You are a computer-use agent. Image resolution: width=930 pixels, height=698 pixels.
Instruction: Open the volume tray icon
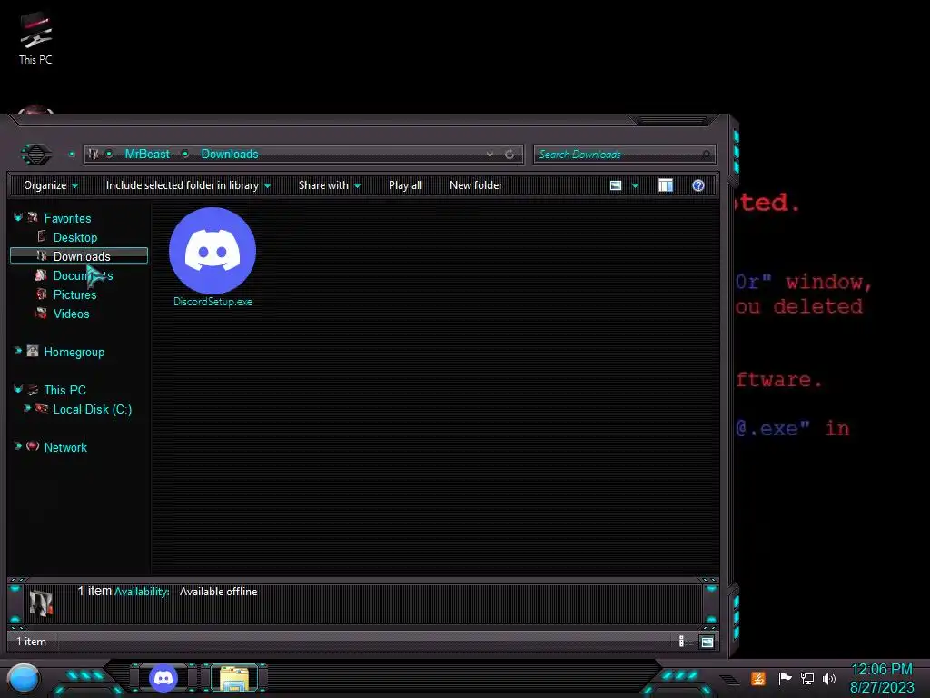[829, 678]
